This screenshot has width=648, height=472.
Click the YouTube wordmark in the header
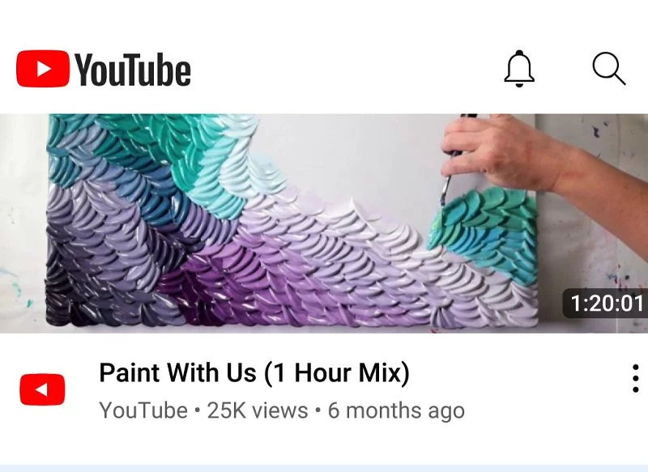133,70
